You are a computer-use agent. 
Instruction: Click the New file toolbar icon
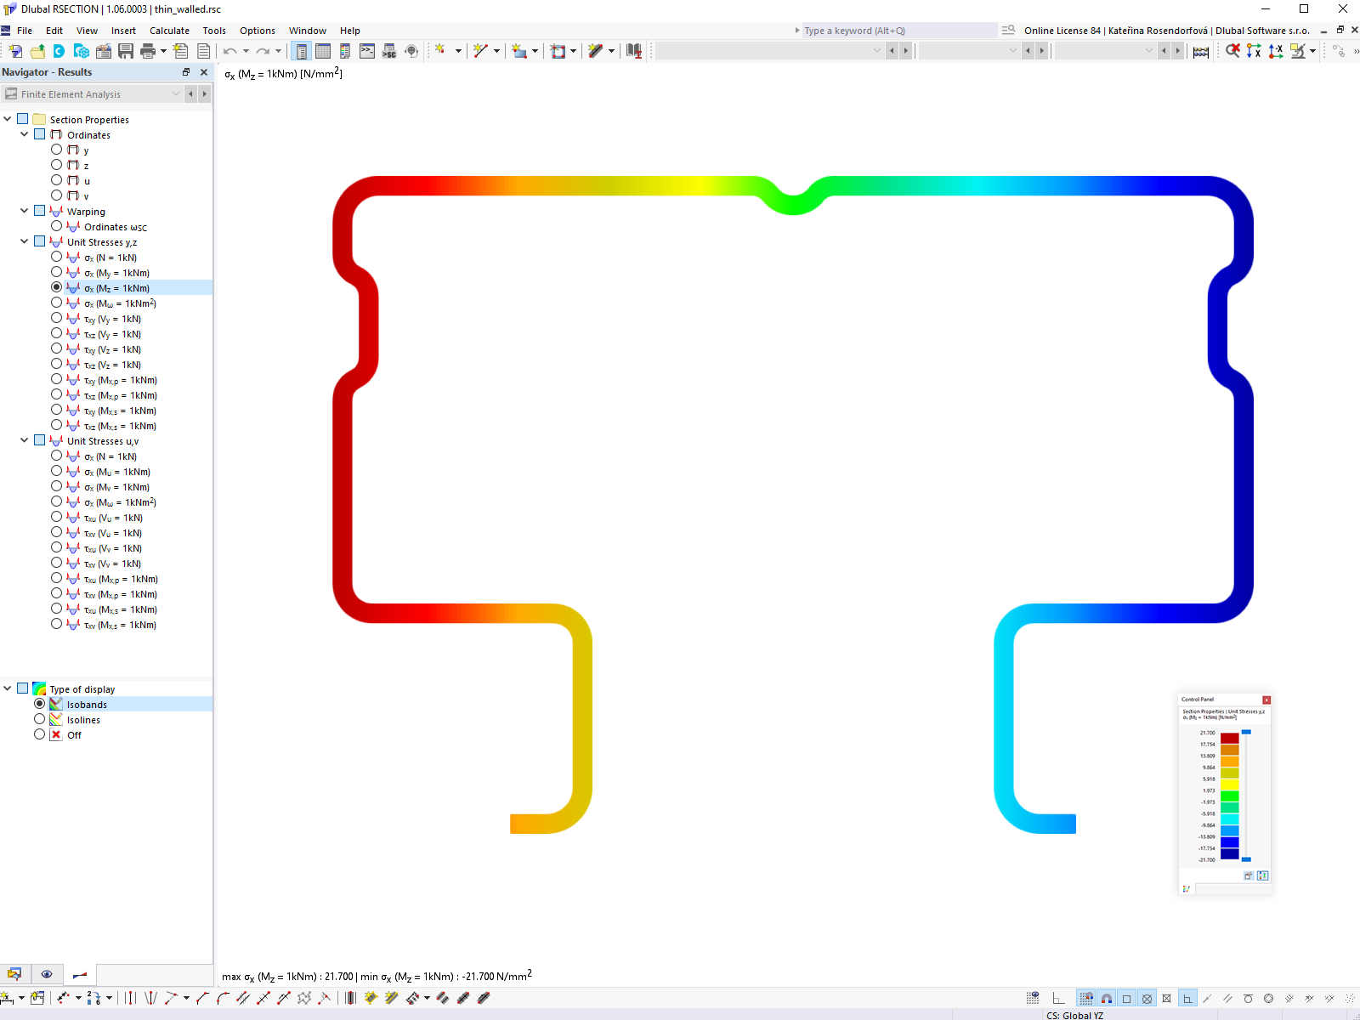(15, 51)
